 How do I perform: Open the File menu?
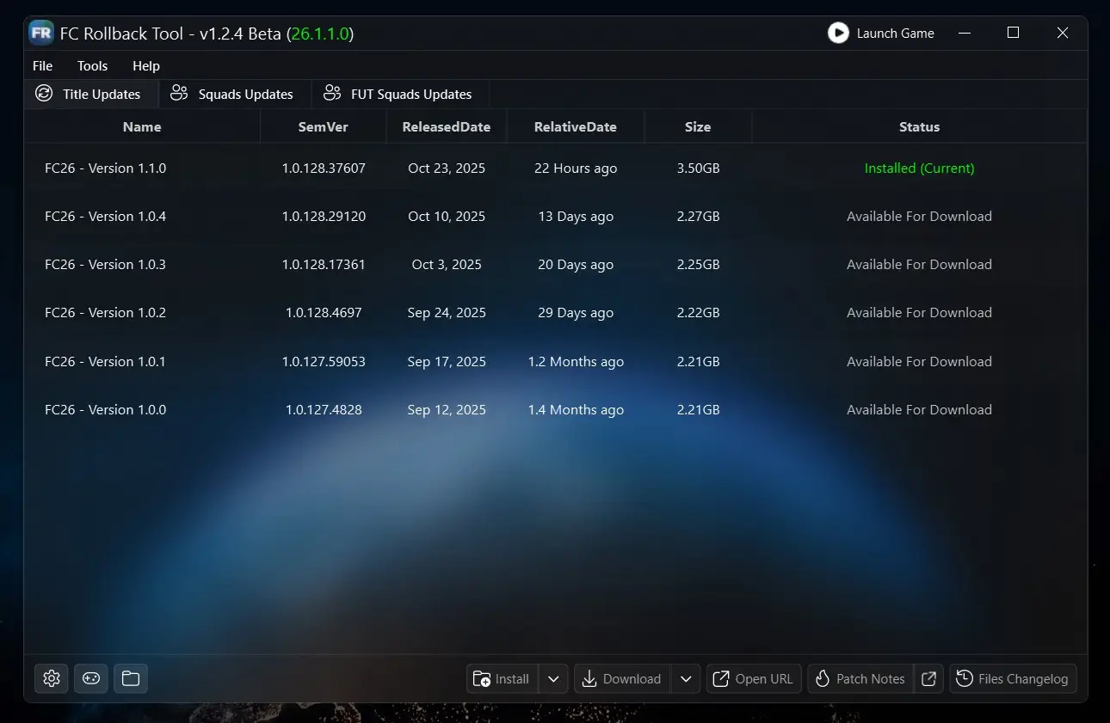click(x=42, y=66)
